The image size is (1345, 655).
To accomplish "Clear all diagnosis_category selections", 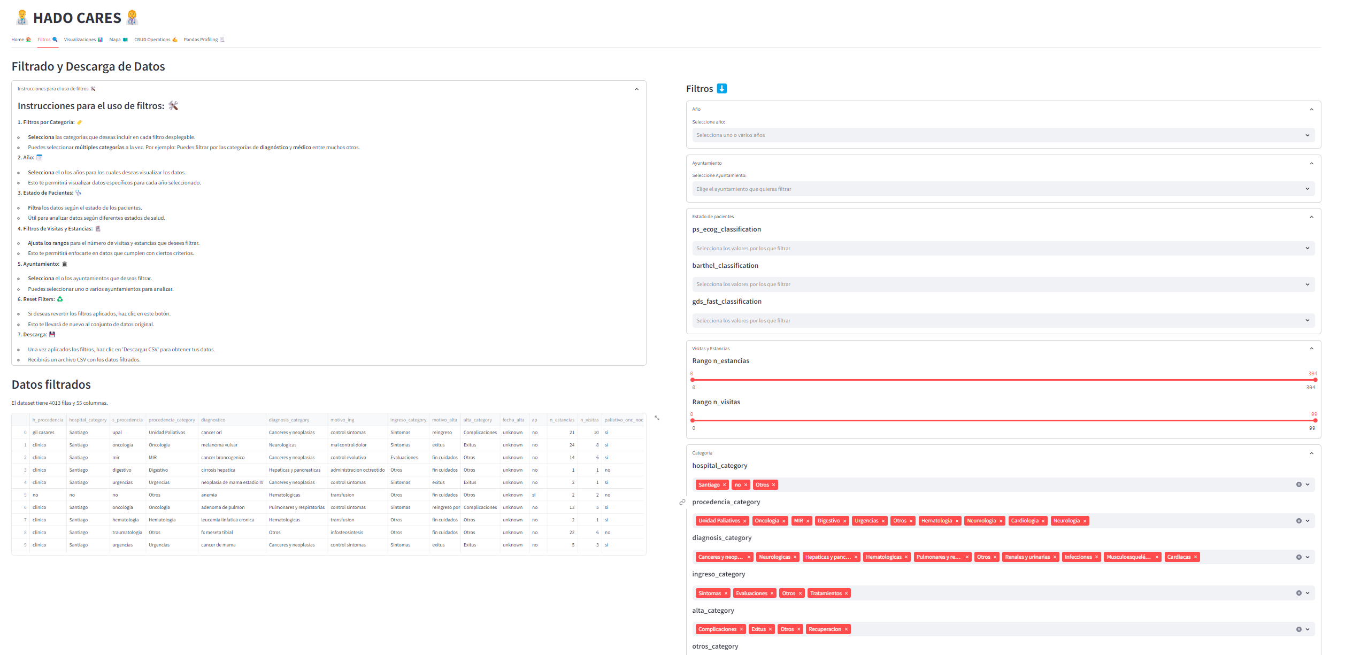I will (1298, 558).
